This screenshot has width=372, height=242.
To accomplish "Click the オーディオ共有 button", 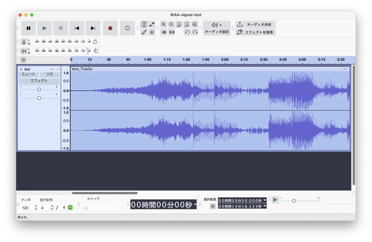I will click(255, 24).
